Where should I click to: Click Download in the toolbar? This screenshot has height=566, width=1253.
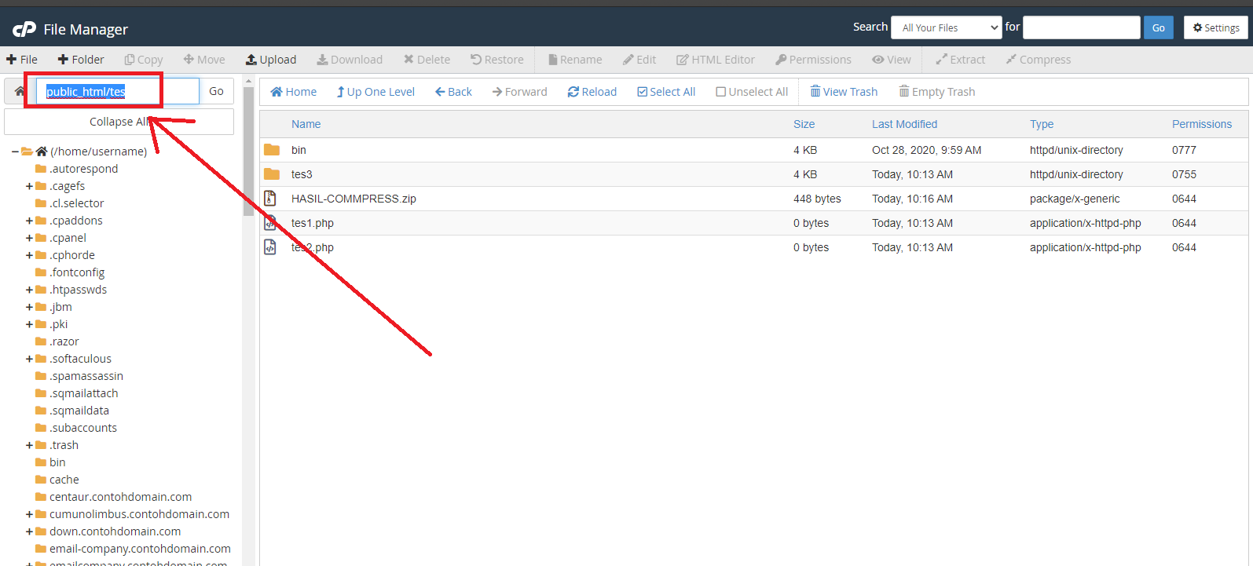[350, 60]
